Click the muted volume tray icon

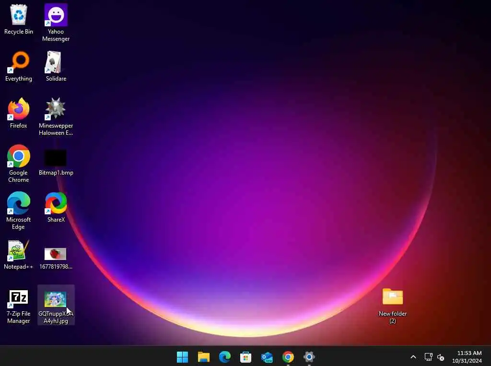441,357
